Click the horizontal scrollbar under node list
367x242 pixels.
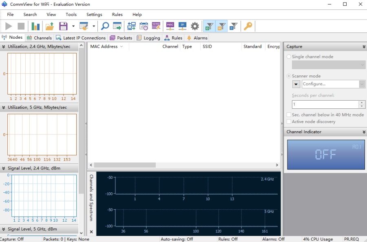(184, 165)
